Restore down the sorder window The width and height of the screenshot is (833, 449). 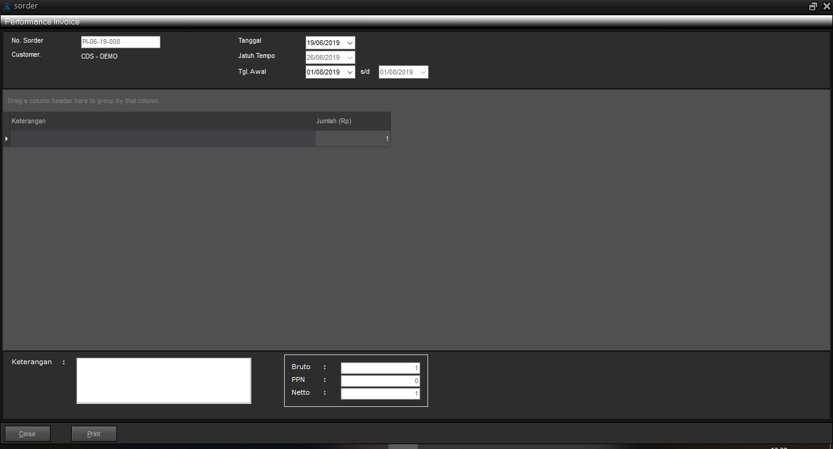click(813, 6)
